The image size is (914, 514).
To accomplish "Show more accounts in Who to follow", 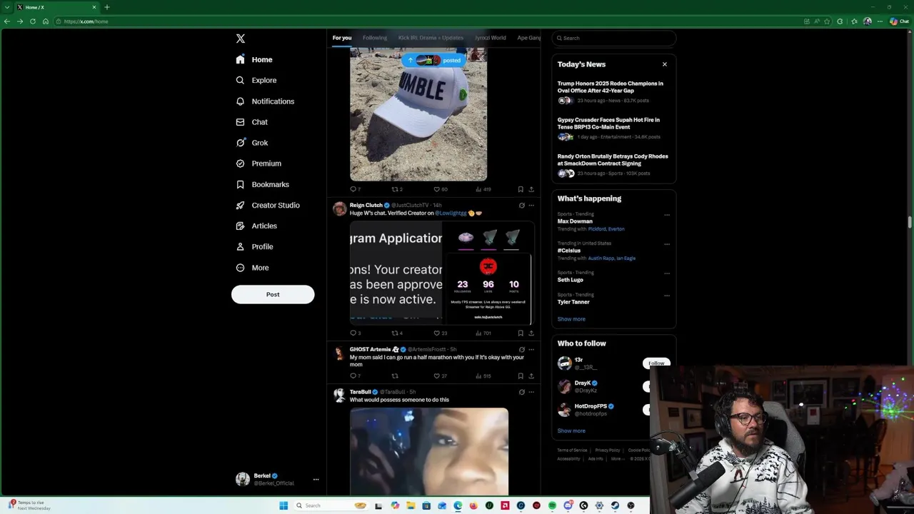I will tap(571, 431).
